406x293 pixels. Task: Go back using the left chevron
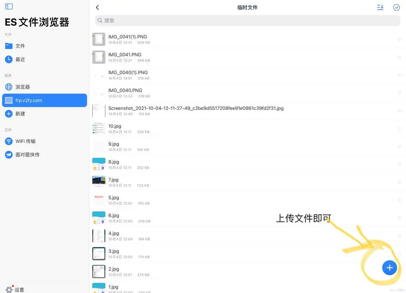point(97,7)
